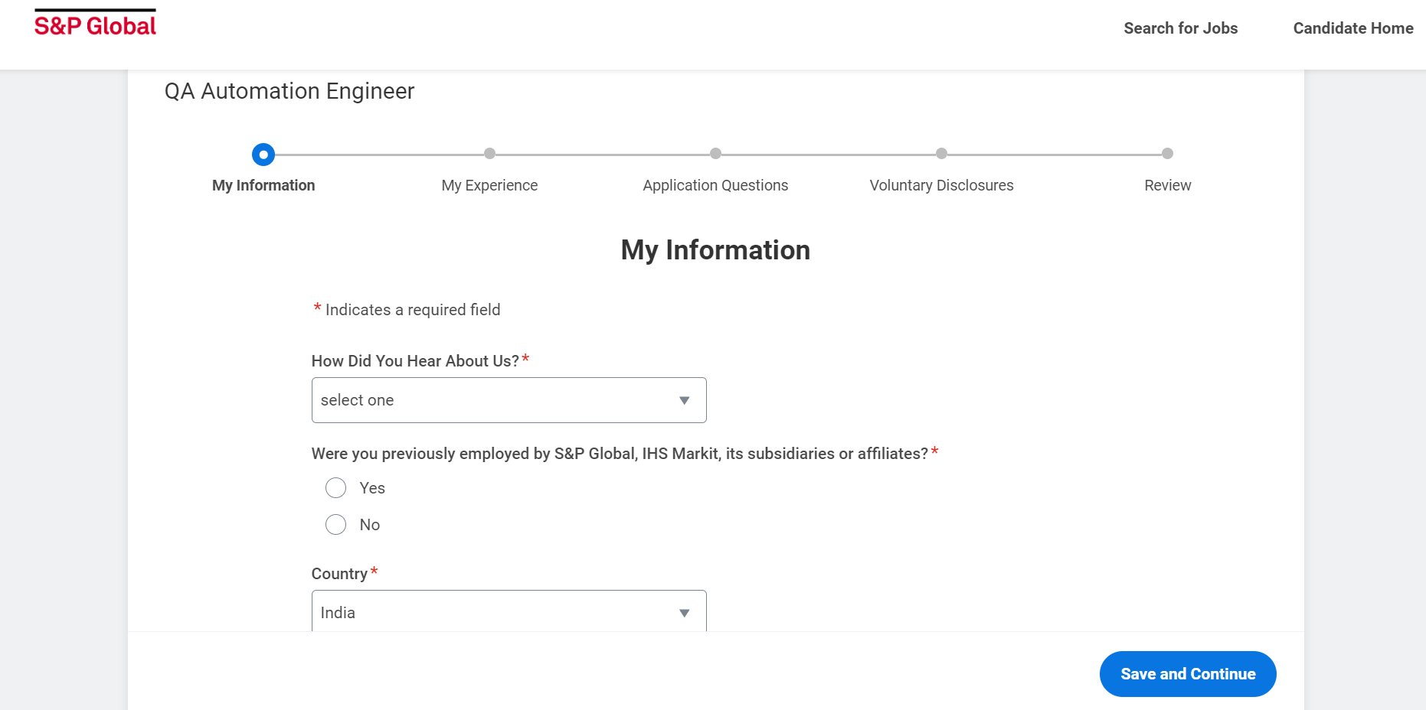Click the arrow in How Did You Hear dropdown
The width and height of the screenshot is (1426, 710).
click(684, 400)
